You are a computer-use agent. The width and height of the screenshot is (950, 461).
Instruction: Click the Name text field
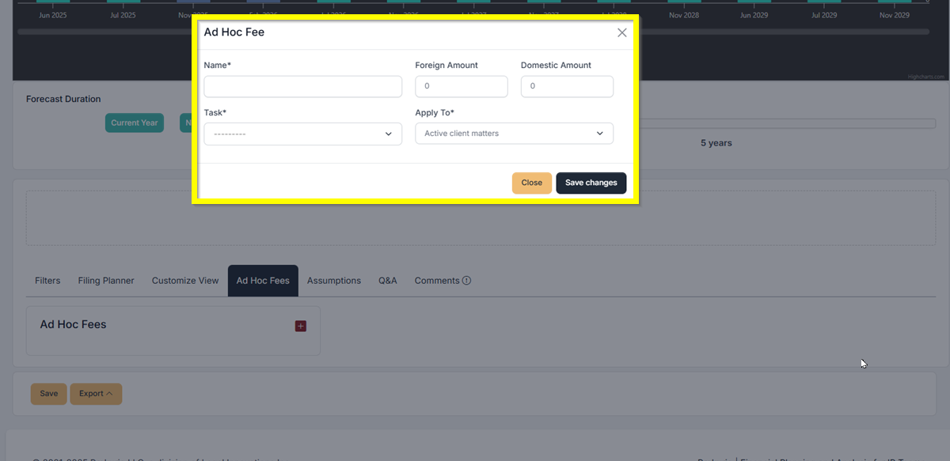pyautogui.click(x=302, y=86)
